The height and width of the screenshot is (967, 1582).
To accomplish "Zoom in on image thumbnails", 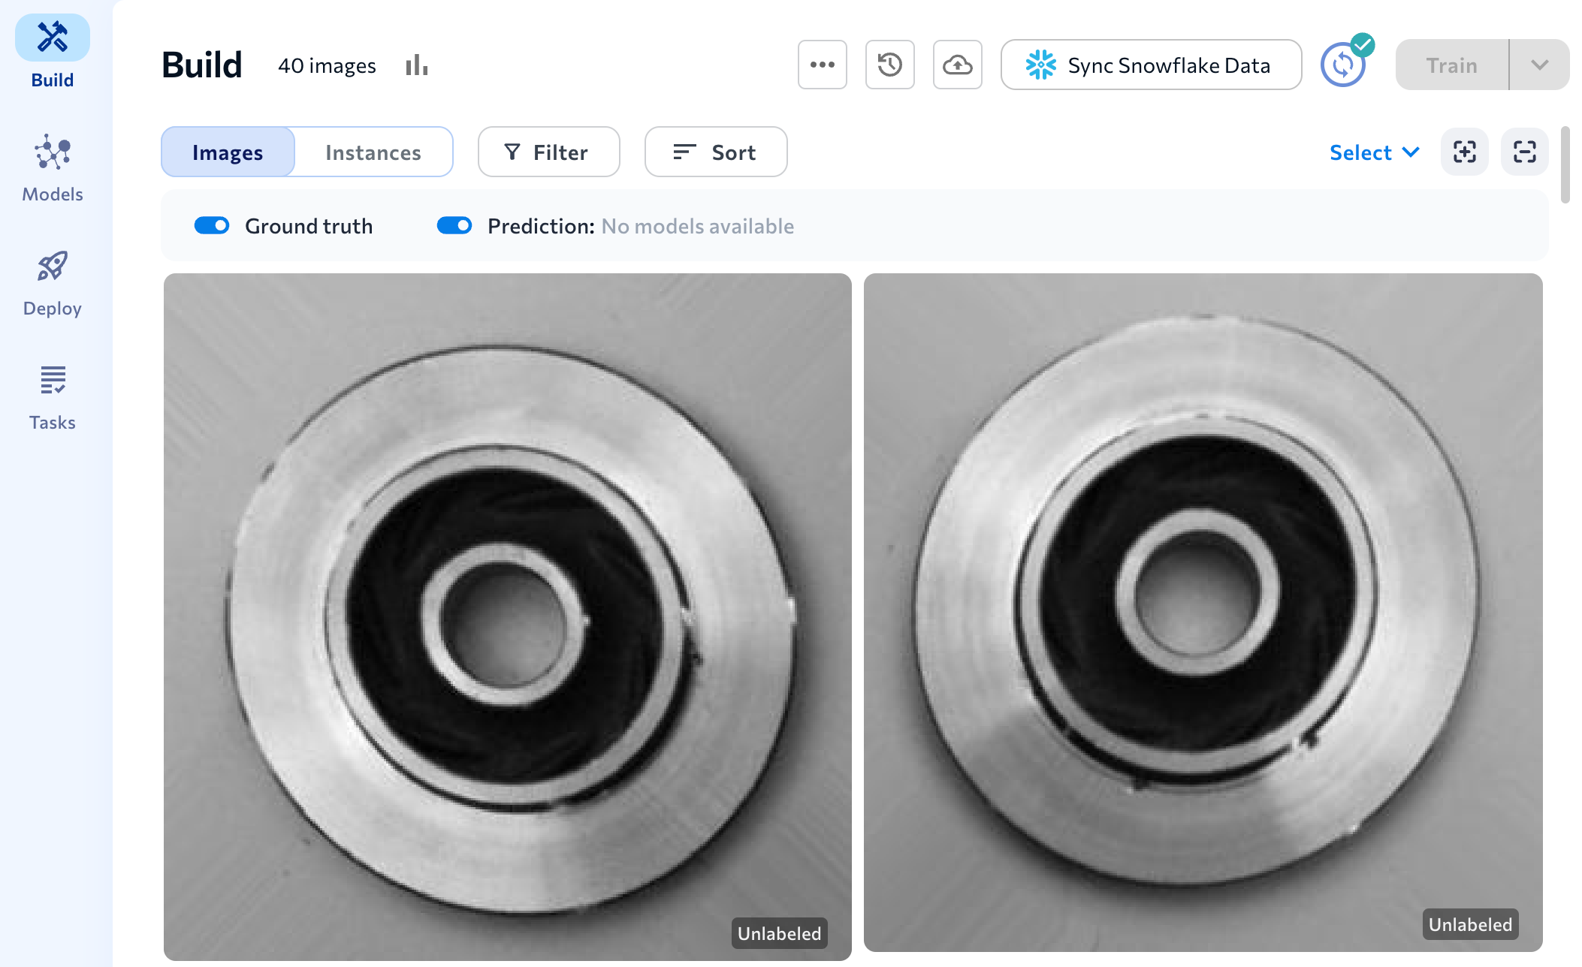I will pos(1464,152).
